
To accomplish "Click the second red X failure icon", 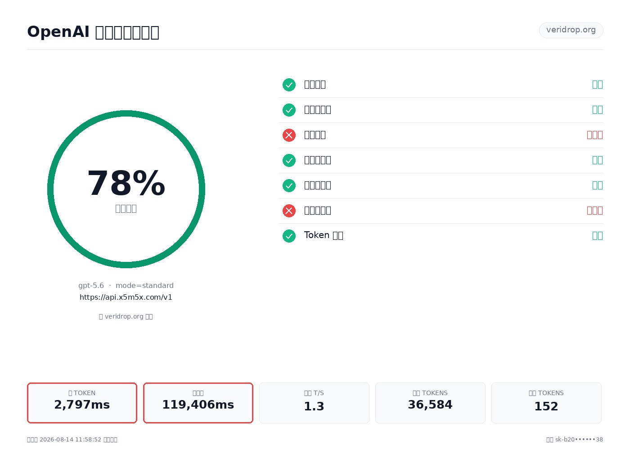I will [289, 211].
